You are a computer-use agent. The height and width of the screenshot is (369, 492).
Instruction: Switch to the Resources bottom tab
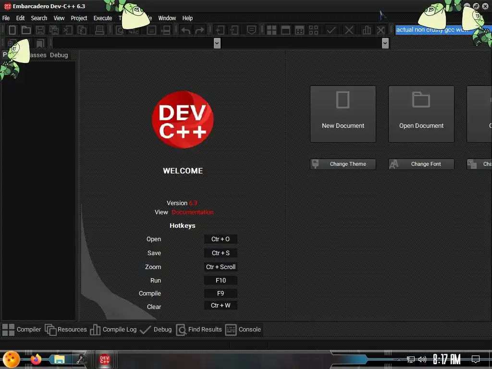(x=65, y=330)
